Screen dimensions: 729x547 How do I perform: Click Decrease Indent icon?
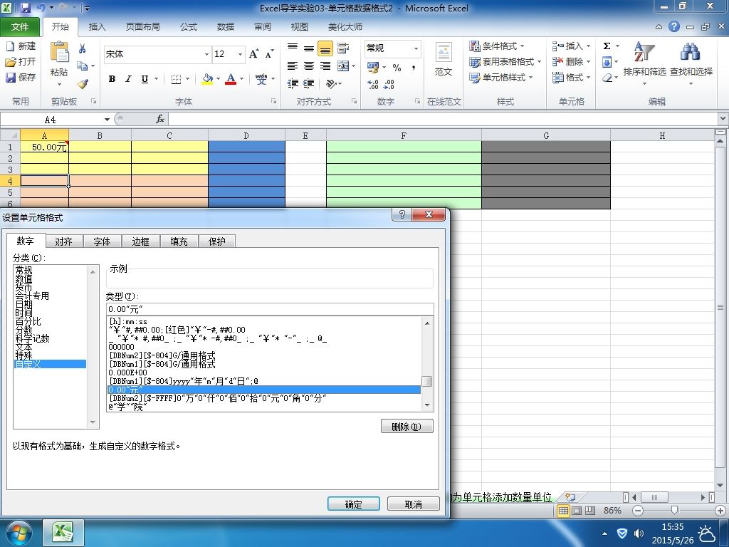coord(293,84)
